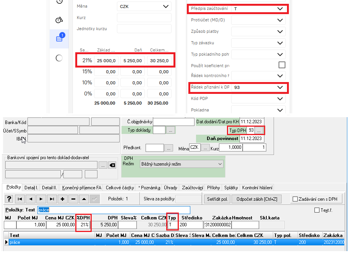Click the Setřídit pol. button
350x253 pixels.
[x=217, y=199]
